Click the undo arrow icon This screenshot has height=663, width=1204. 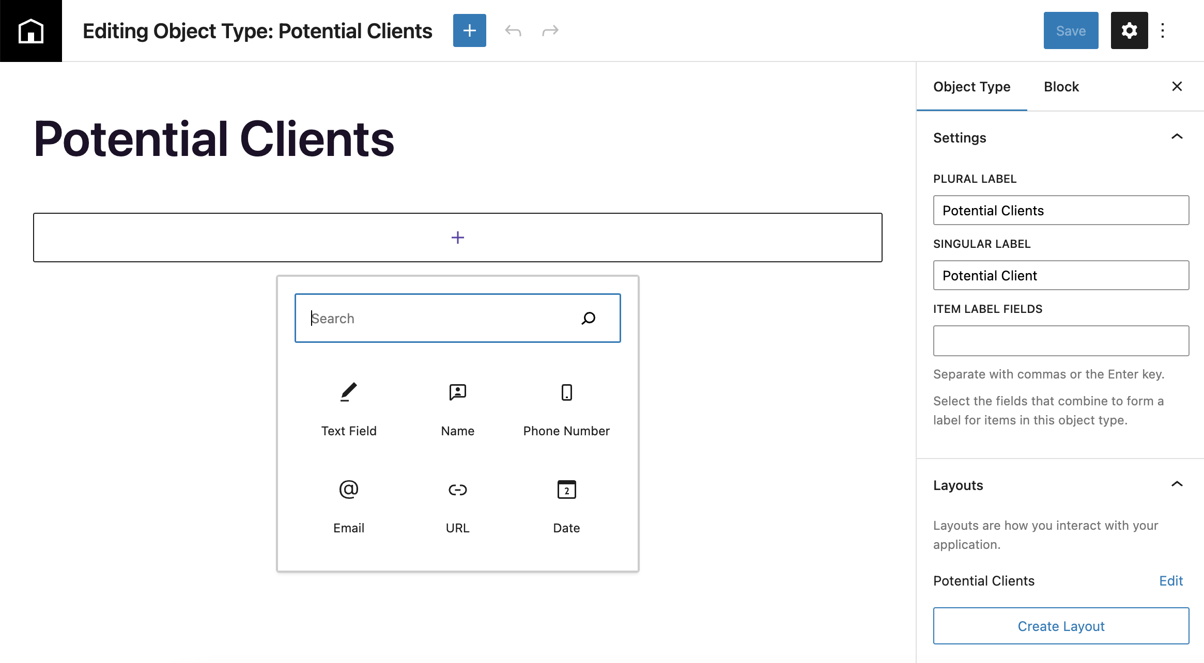coord(513,30)
